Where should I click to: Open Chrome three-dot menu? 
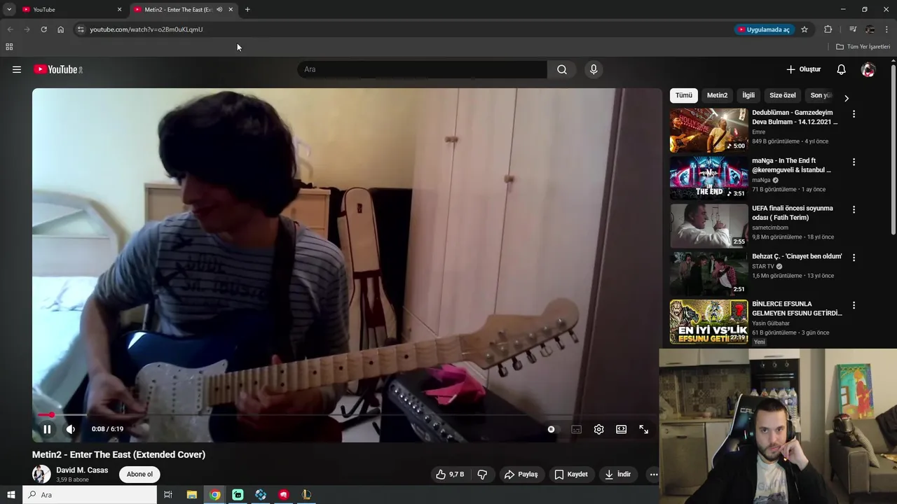(x=887, y=29)
